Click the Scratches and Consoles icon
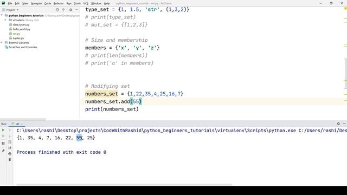The height and width of the screenshot is (195, 347). pos(6,47)
